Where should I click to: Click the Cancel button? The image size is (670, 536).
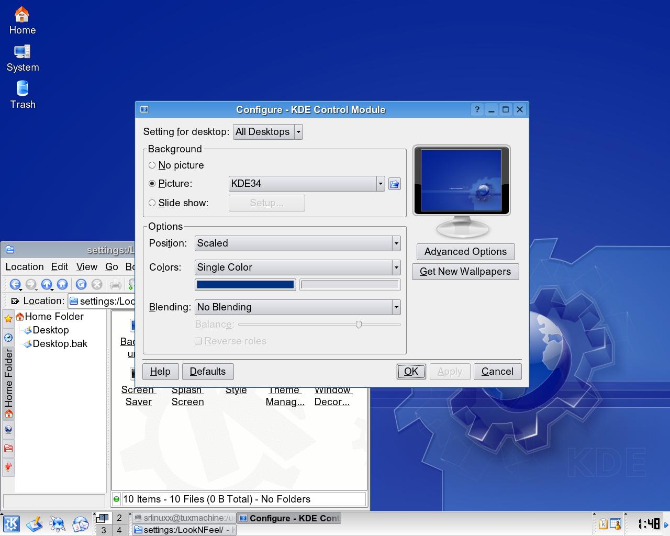[497, 372]
